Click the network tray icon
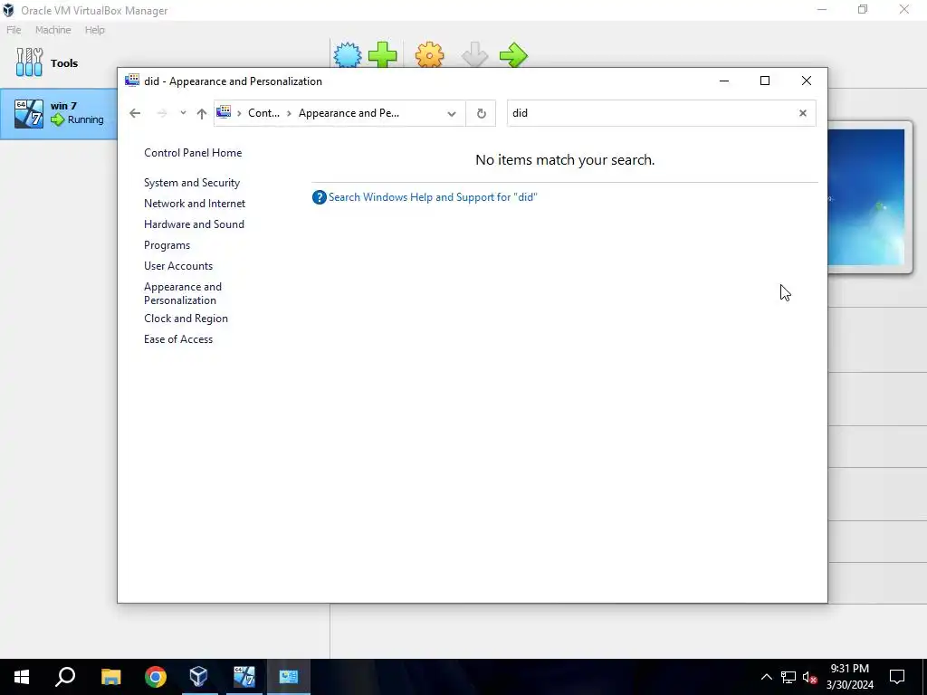 pos(788,677)
